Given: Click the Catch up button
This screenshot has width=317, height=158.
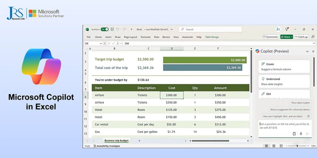Looking at the screenshot, I should [302, 37].
